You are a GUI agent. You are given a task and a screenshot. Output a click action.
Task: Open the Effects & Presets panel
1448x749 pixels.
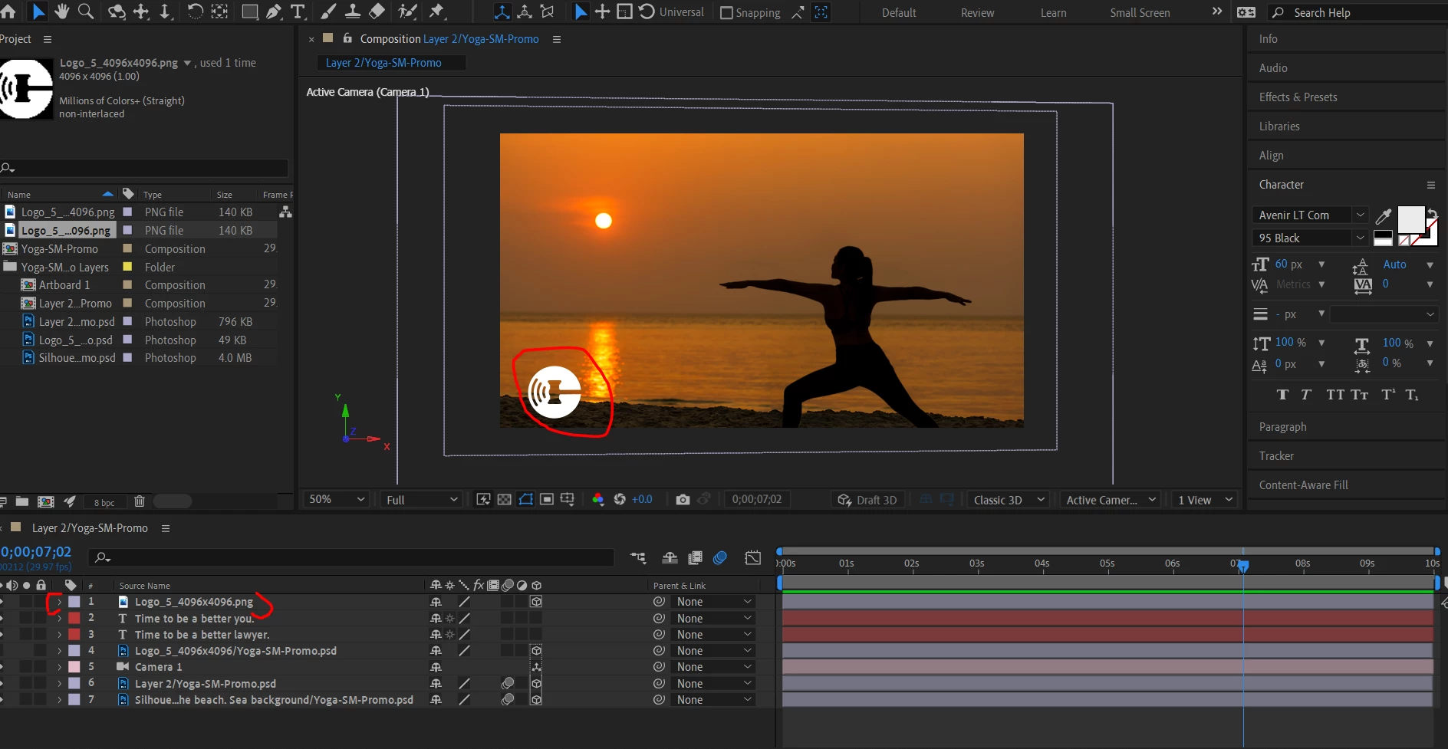pos(1298,97)
